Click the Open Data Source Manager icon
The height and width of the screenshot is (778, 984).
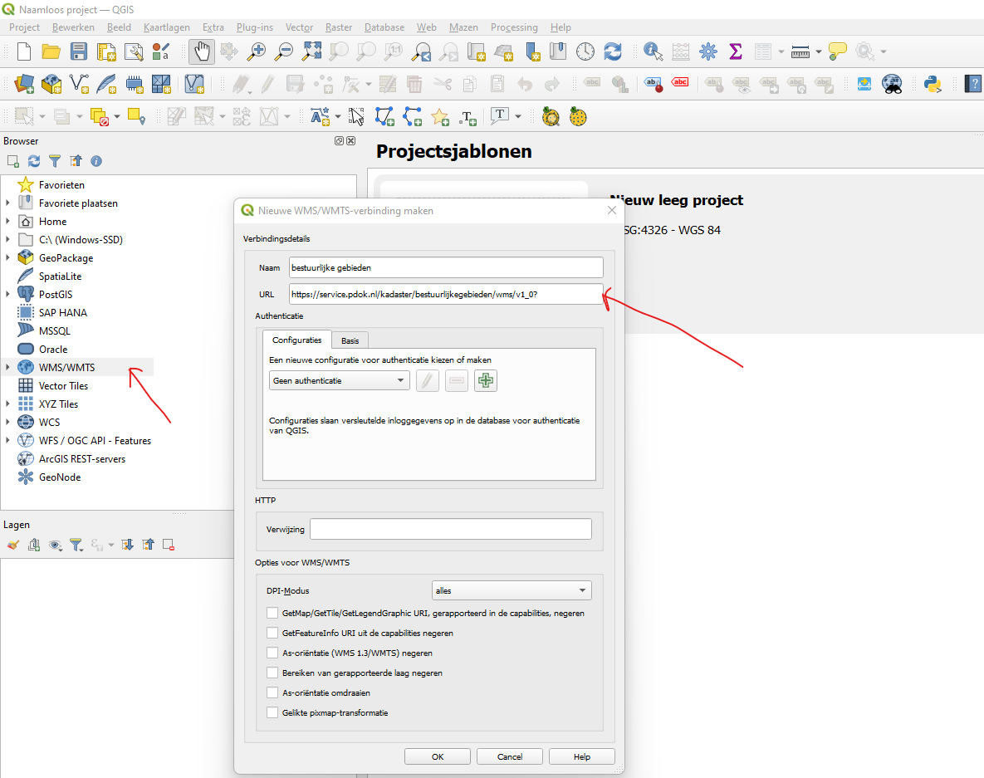[x=24, y=84]
